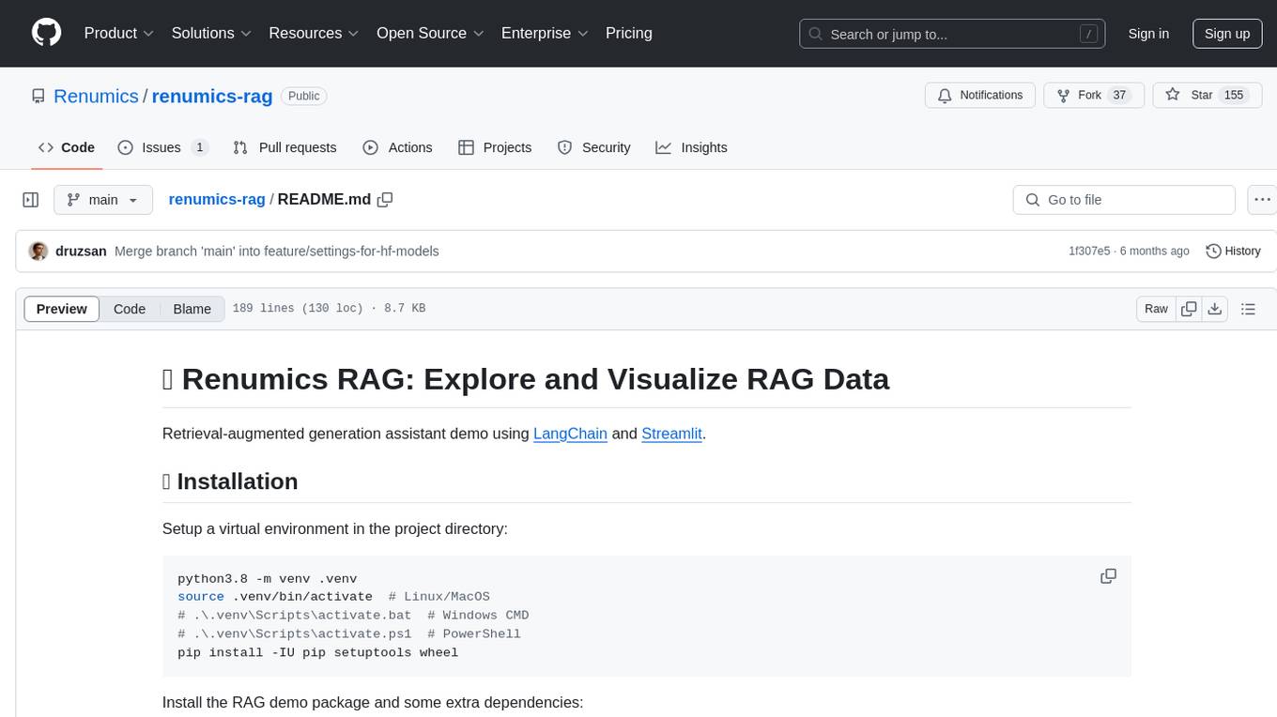
Task: Open the Projects tab
Action: [495, 147]
